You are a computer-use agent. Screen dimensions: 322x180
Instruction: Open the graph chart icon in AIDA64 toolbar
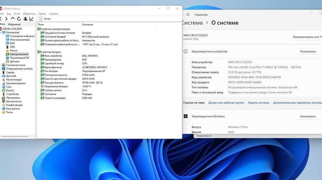click(32, 19)
